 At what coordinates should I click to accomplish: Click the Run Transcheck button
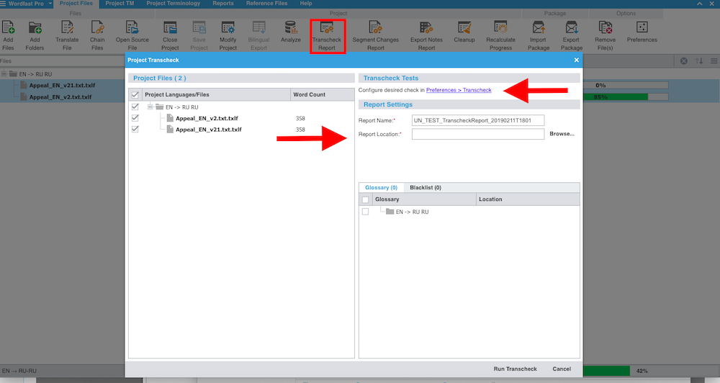(x=516, y=369)
